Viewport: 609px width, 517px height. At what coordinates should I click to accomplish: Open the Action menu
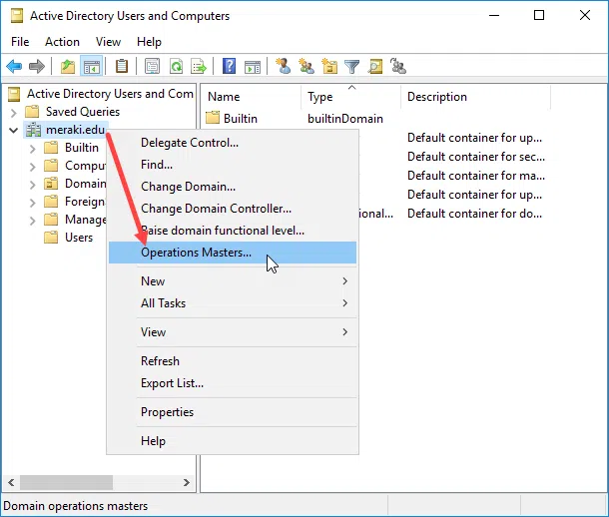click(62, 42)
